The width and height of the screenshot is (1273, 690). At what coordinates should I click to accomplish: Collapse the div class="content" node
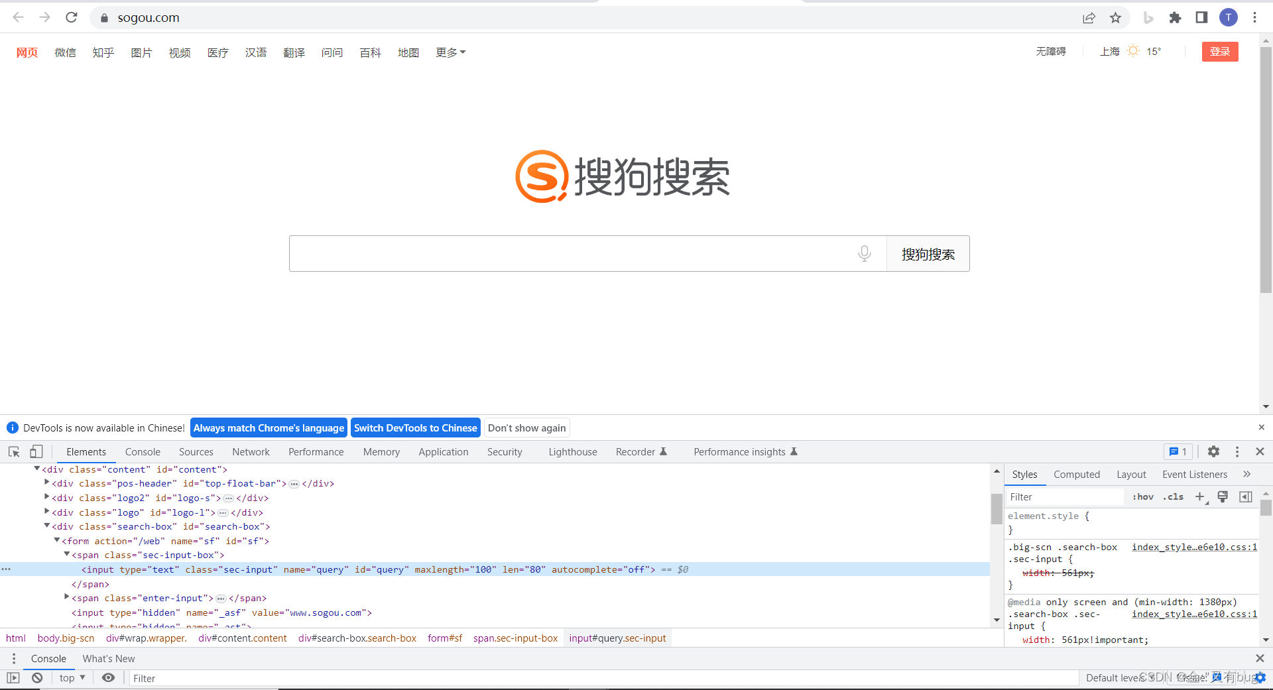(x=36, y=469)
